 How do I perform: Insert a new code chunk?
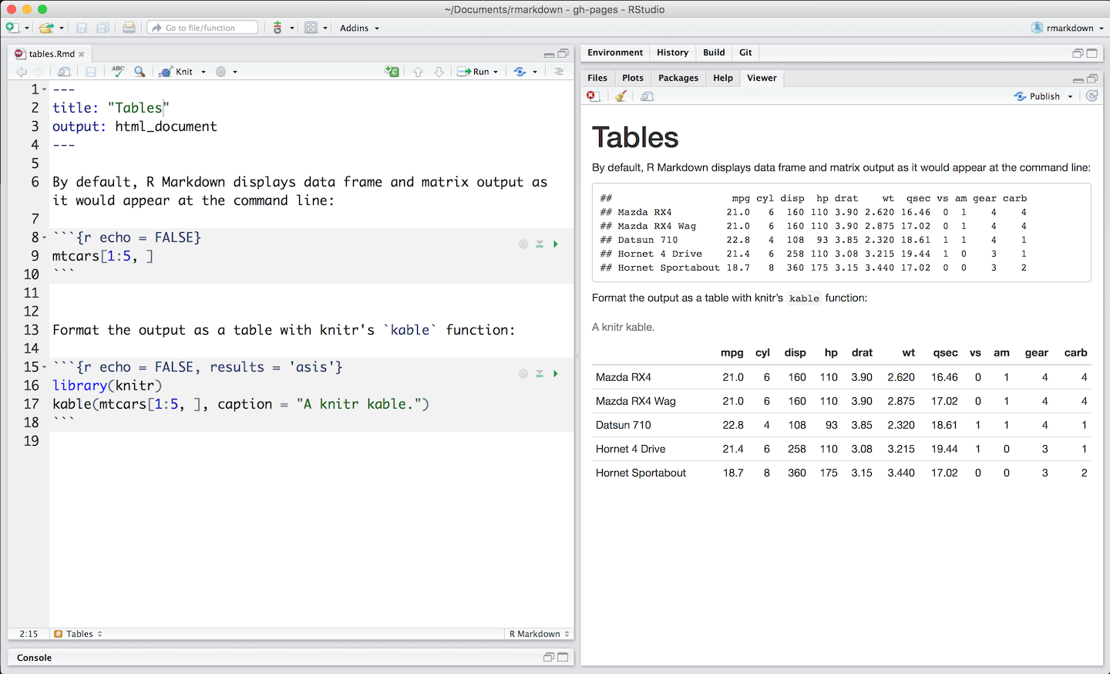pos(392,72)
